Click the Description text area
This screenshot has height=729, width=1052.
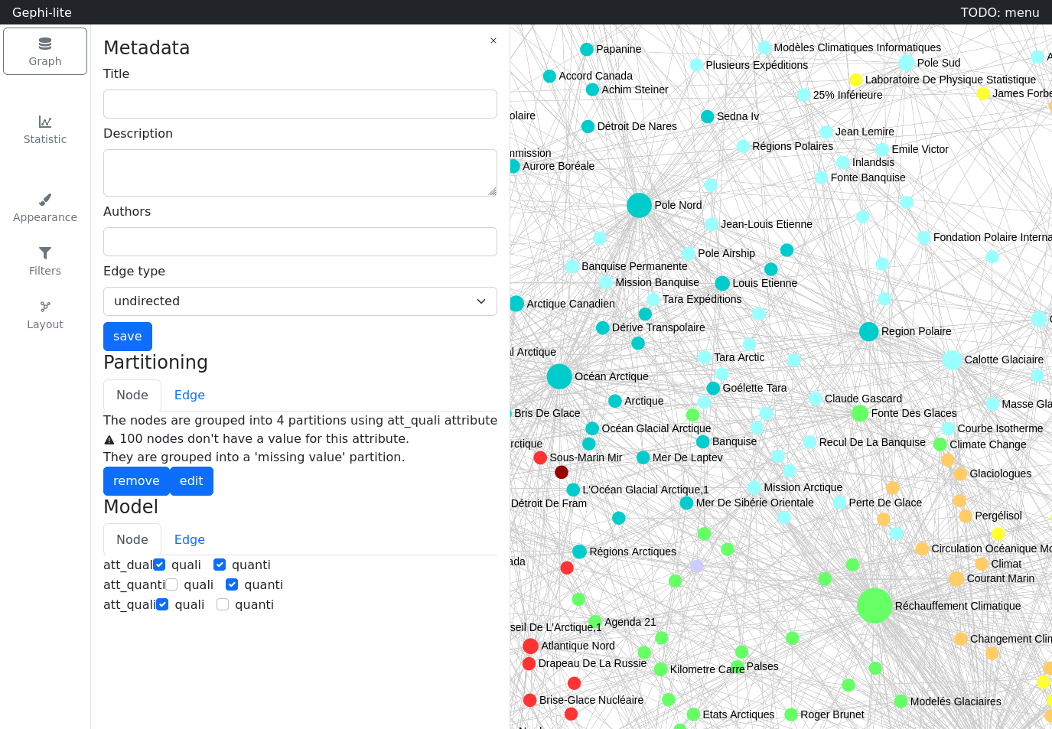coord(300,173)
